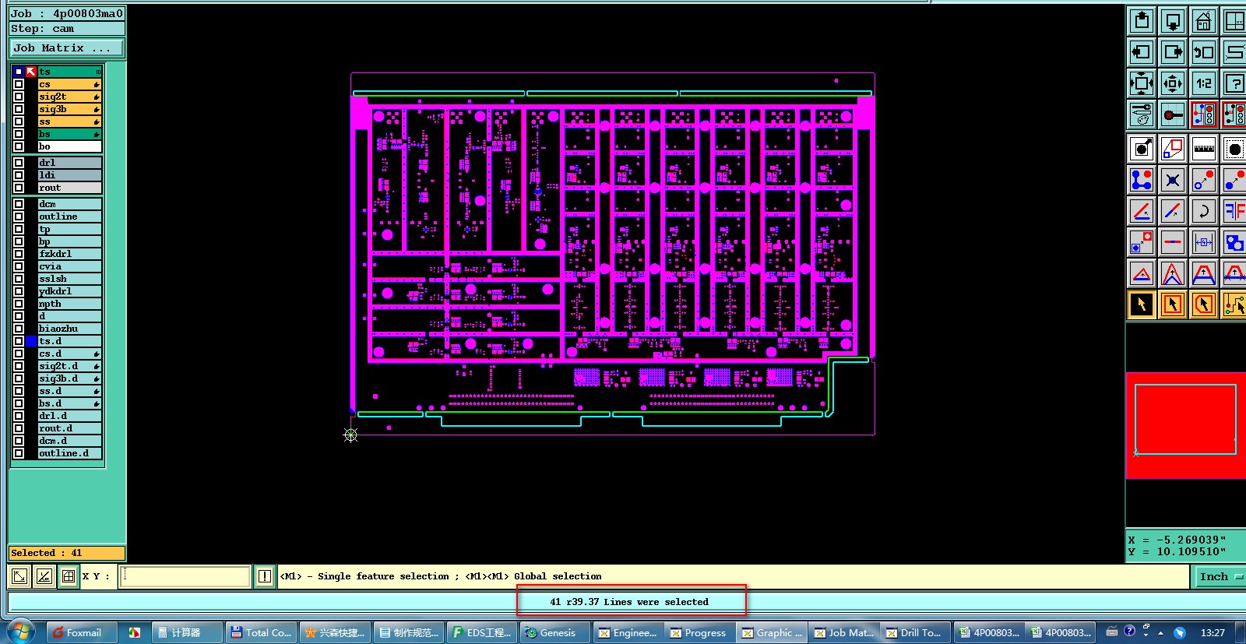Select the outline.d layer row

[x=70, y=453]
